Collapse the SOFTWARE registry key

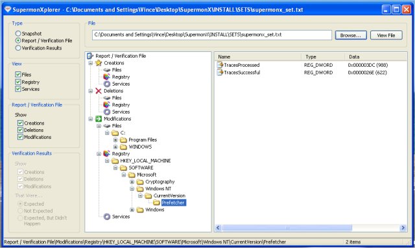pyautogui.click(x=115, y=167)
